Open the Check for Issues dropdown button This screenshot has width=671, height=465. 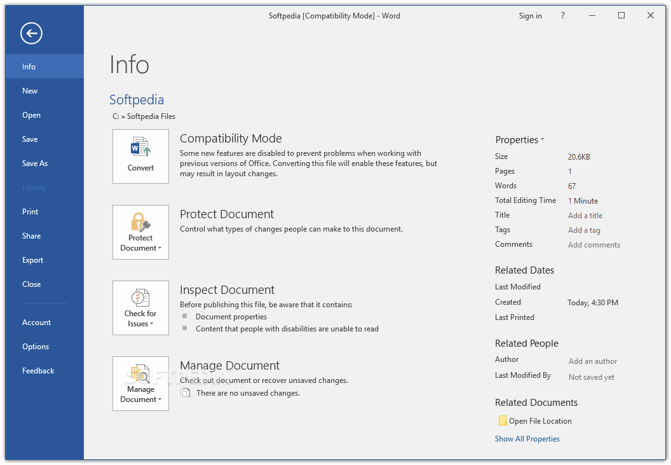(x=140, y=308)
